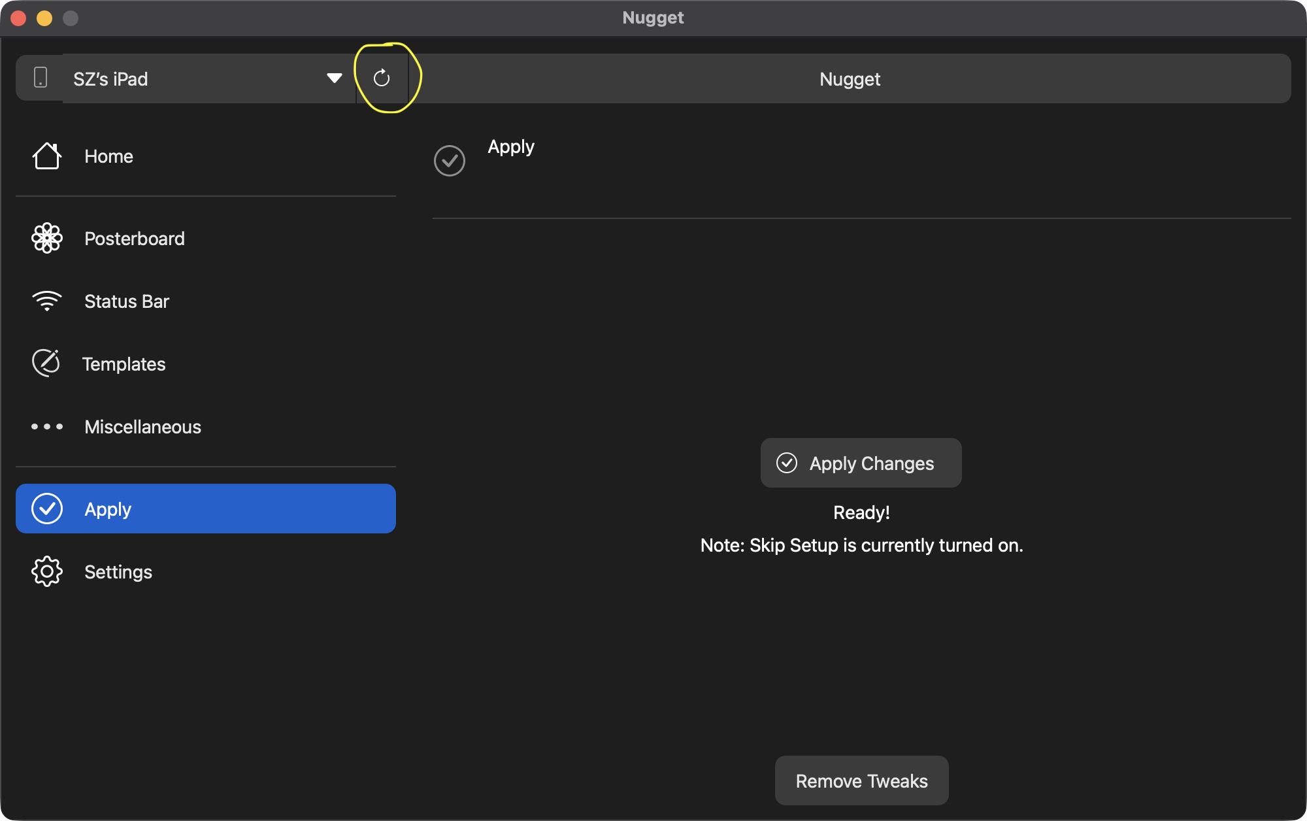Viewport: 1307px width, 821px height.
Task: Click the device phone icon
Action: [41, 78]
